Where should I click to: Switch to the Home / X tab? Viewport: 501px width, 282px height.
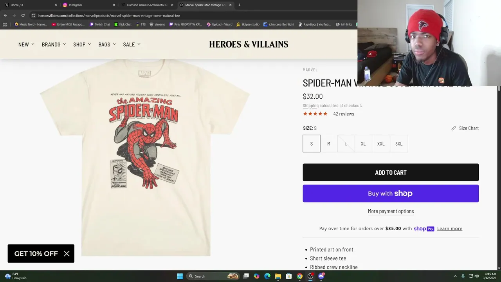coord(30,5)
